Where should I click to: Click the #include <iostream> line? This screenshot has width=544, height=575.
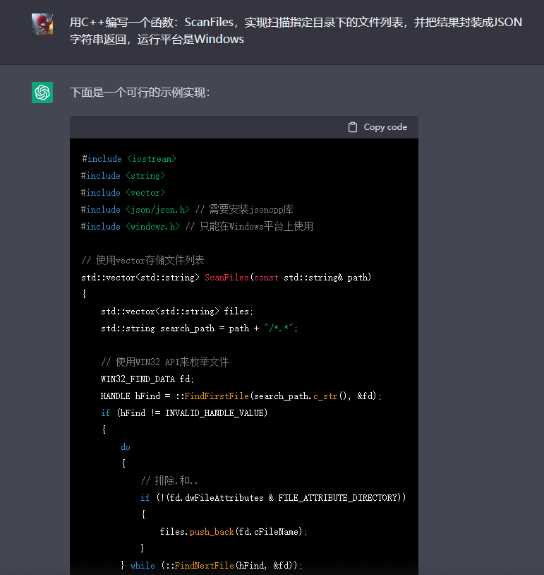click(129, 159)
